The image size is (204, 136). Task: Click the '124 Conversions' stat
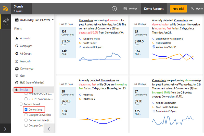(68, 33)
